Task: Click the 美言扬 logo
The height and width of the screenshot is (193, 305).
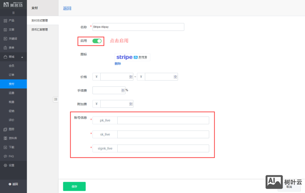Action: tap(13, 5)
